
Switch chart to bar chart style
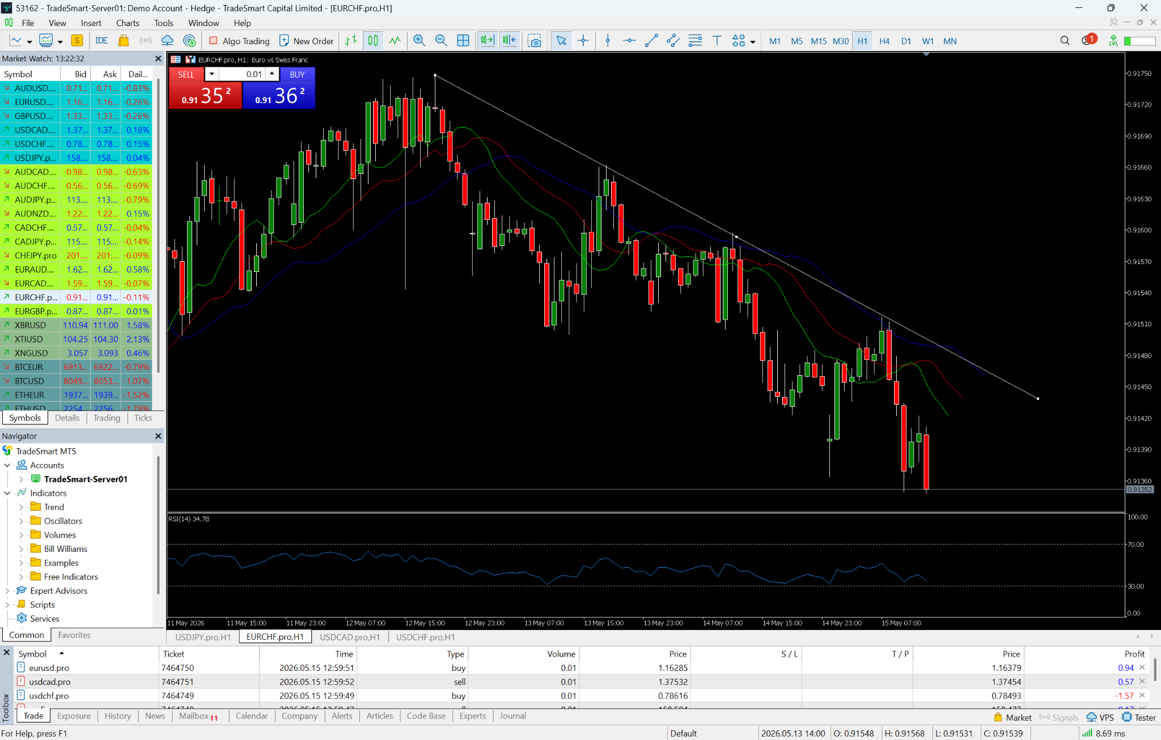(351, 41)
